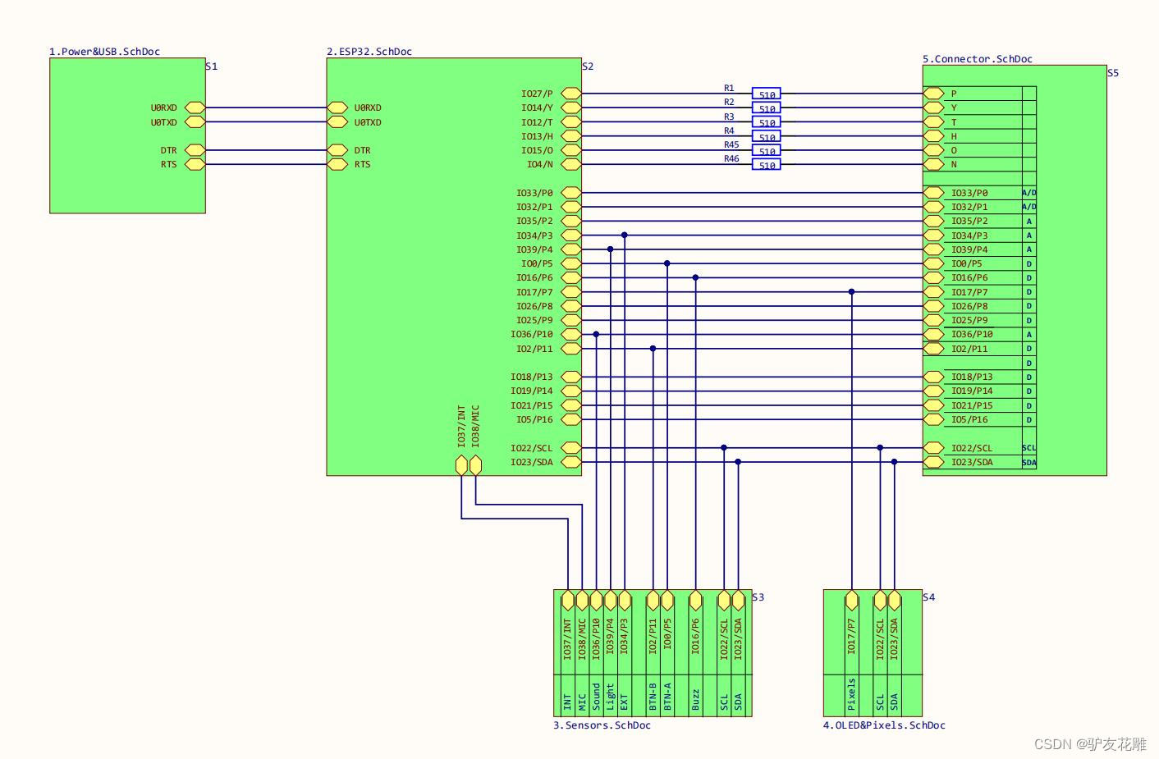Select the IO19/P14 label in Connector sheet
1159x759 pixels.
point(972,391)
